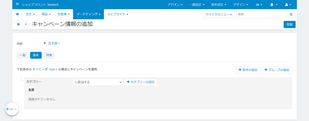Image resolution: width=309 pixels, height=121 pixels.
Task: Open the に該当する select box
Action: [x=98, y=82]
